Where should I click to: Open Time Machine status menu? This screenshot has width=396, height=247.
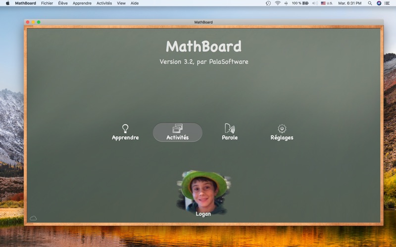pos(268,3)
